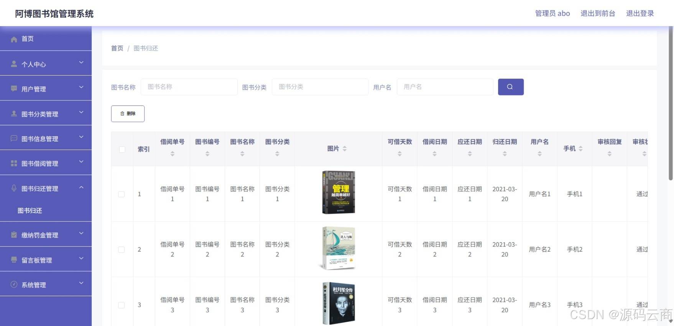Sort by 归还日期 column arrows

[505, 153]
